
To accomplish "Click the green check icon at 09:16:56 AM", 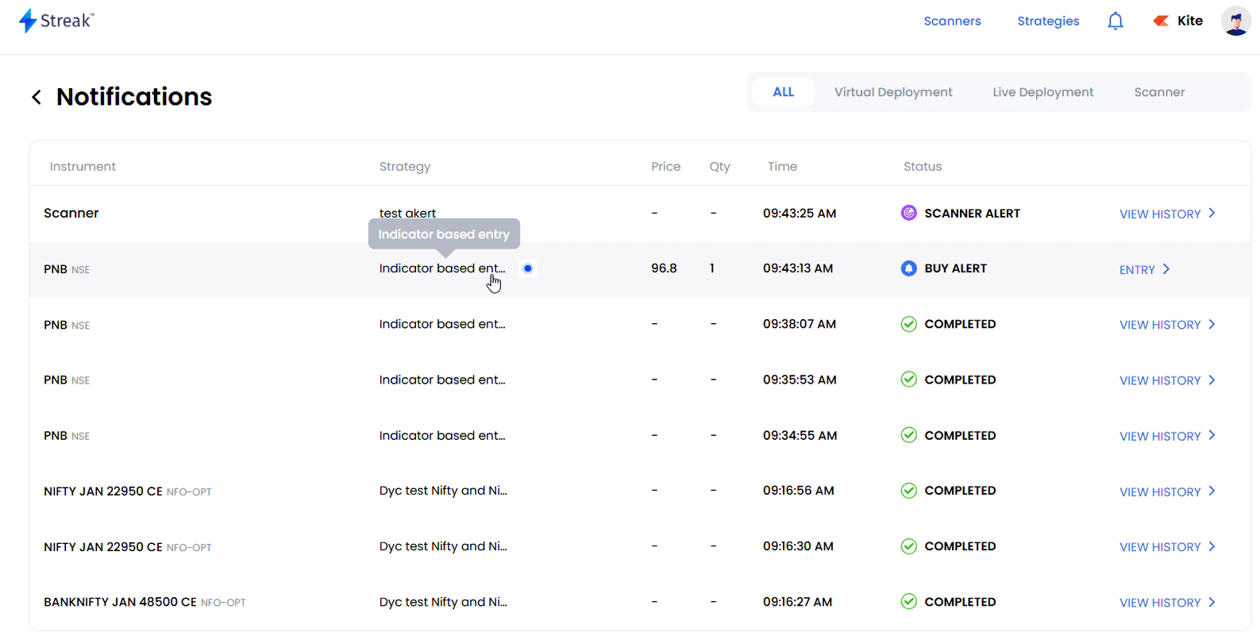I will point(909,491).
